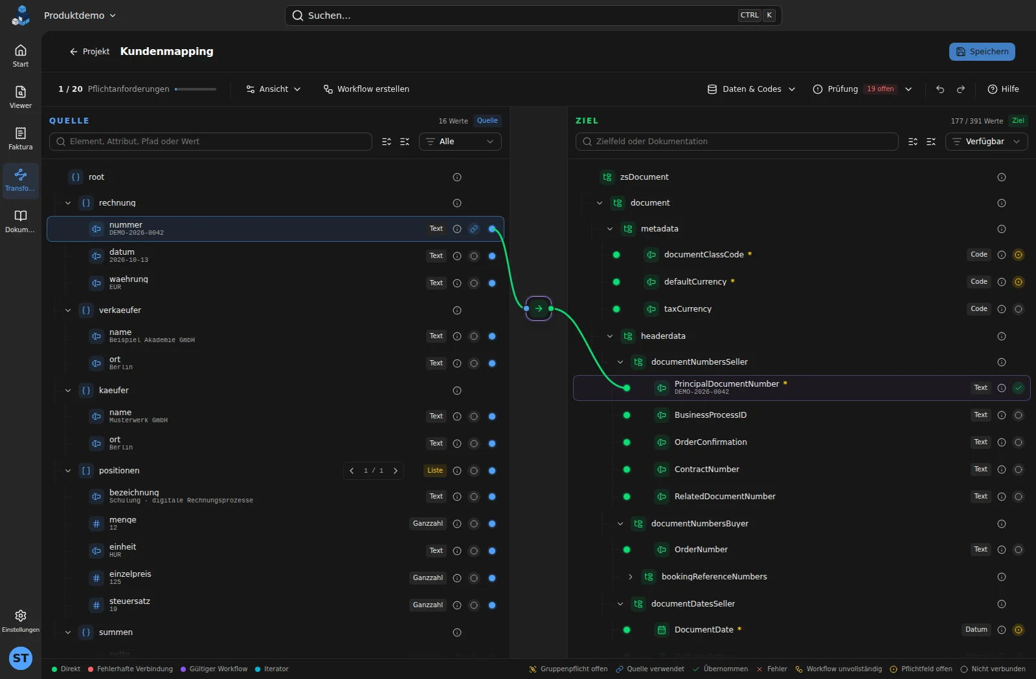Image resolution: width=1036 pixels, height=679 pixels.
Task: Toggle not-connected circle on BusinessProcessID
Action: (1019, 415)
